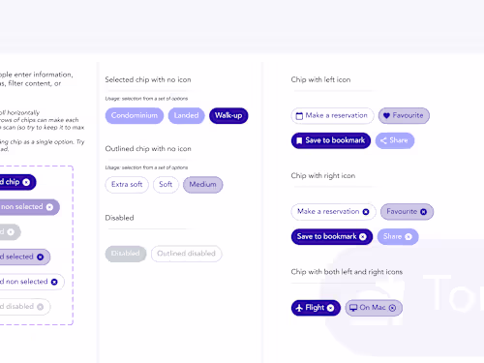
Task: Click the bookmark icon on Save to bookmark chip
Action: click(x=299, y=140)
